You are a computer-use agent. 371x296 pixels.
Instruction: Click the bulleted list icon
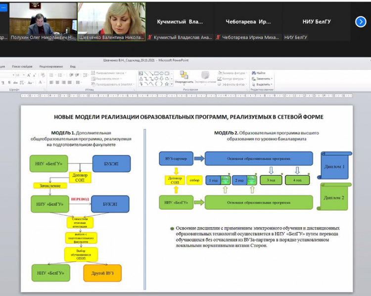pyautogui.click(x=51, y=75)
